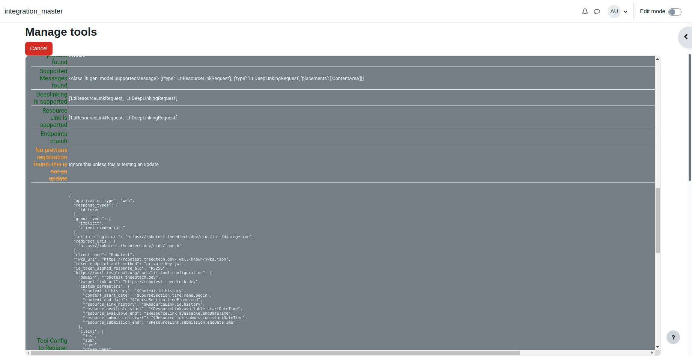Viewport: 692px width, 356px height.
Task: Click the context_id_history JSON line
Action: tap(134, 291)
